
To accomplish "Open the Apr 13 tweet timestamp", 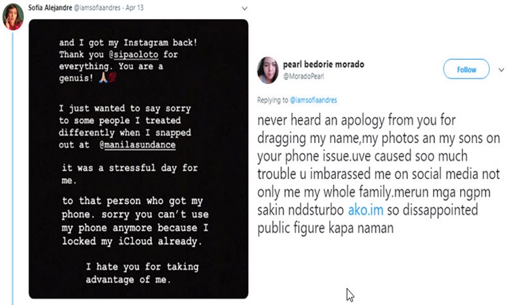I will [135, 7].
